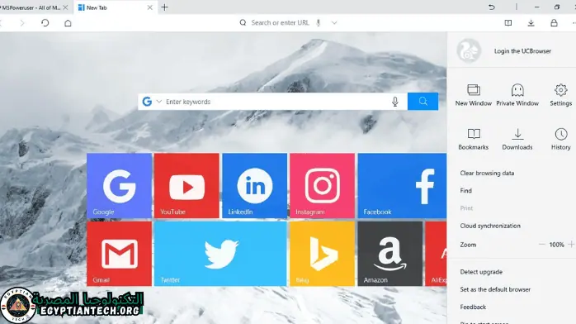Click Login the UCBrowser link
Viewport: 576px width, 324px height.
pyautogui.click(x=522, y=51)
